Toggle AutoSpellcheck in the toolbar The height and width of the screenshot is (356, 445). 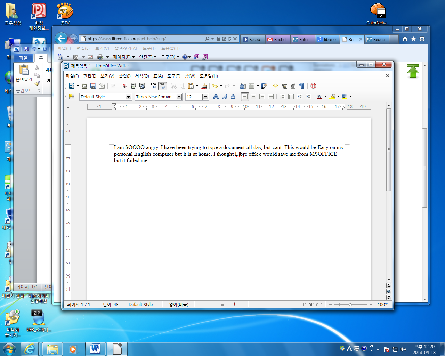162,86
